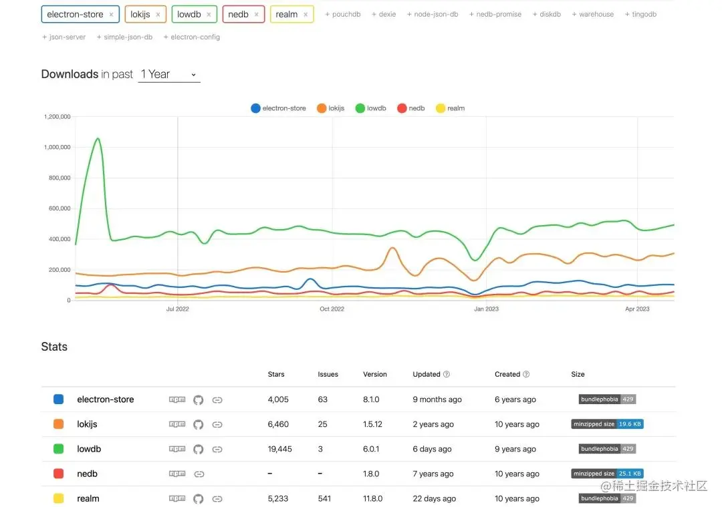Image resolution: width=722 pixels, height=507 pixels.
Task: Open homepage link icon for lowdb
Action: coord(217,450)
